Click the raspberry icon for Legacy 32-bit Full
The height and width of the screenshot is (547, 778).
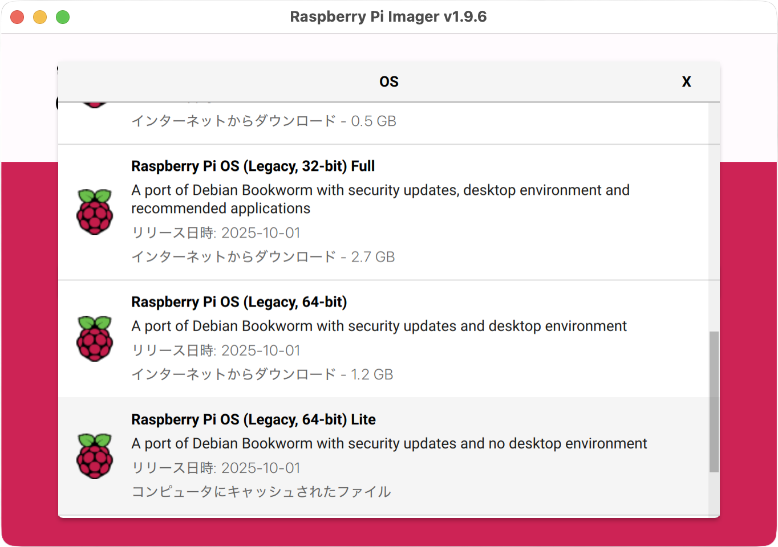pyautogui.click(x=95, y=212)
